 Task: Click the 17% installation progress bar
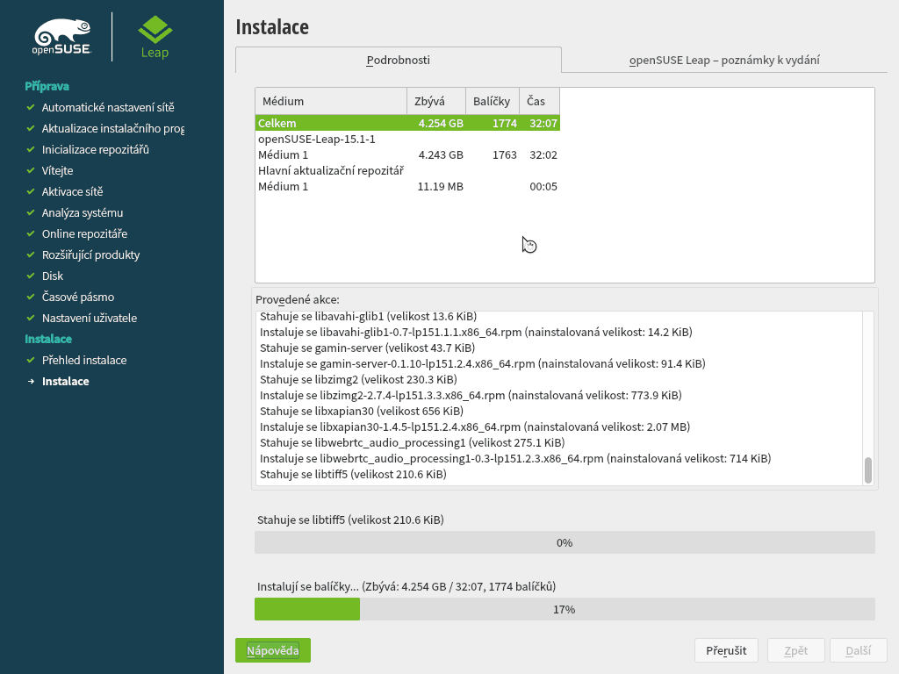click(565, 608)
